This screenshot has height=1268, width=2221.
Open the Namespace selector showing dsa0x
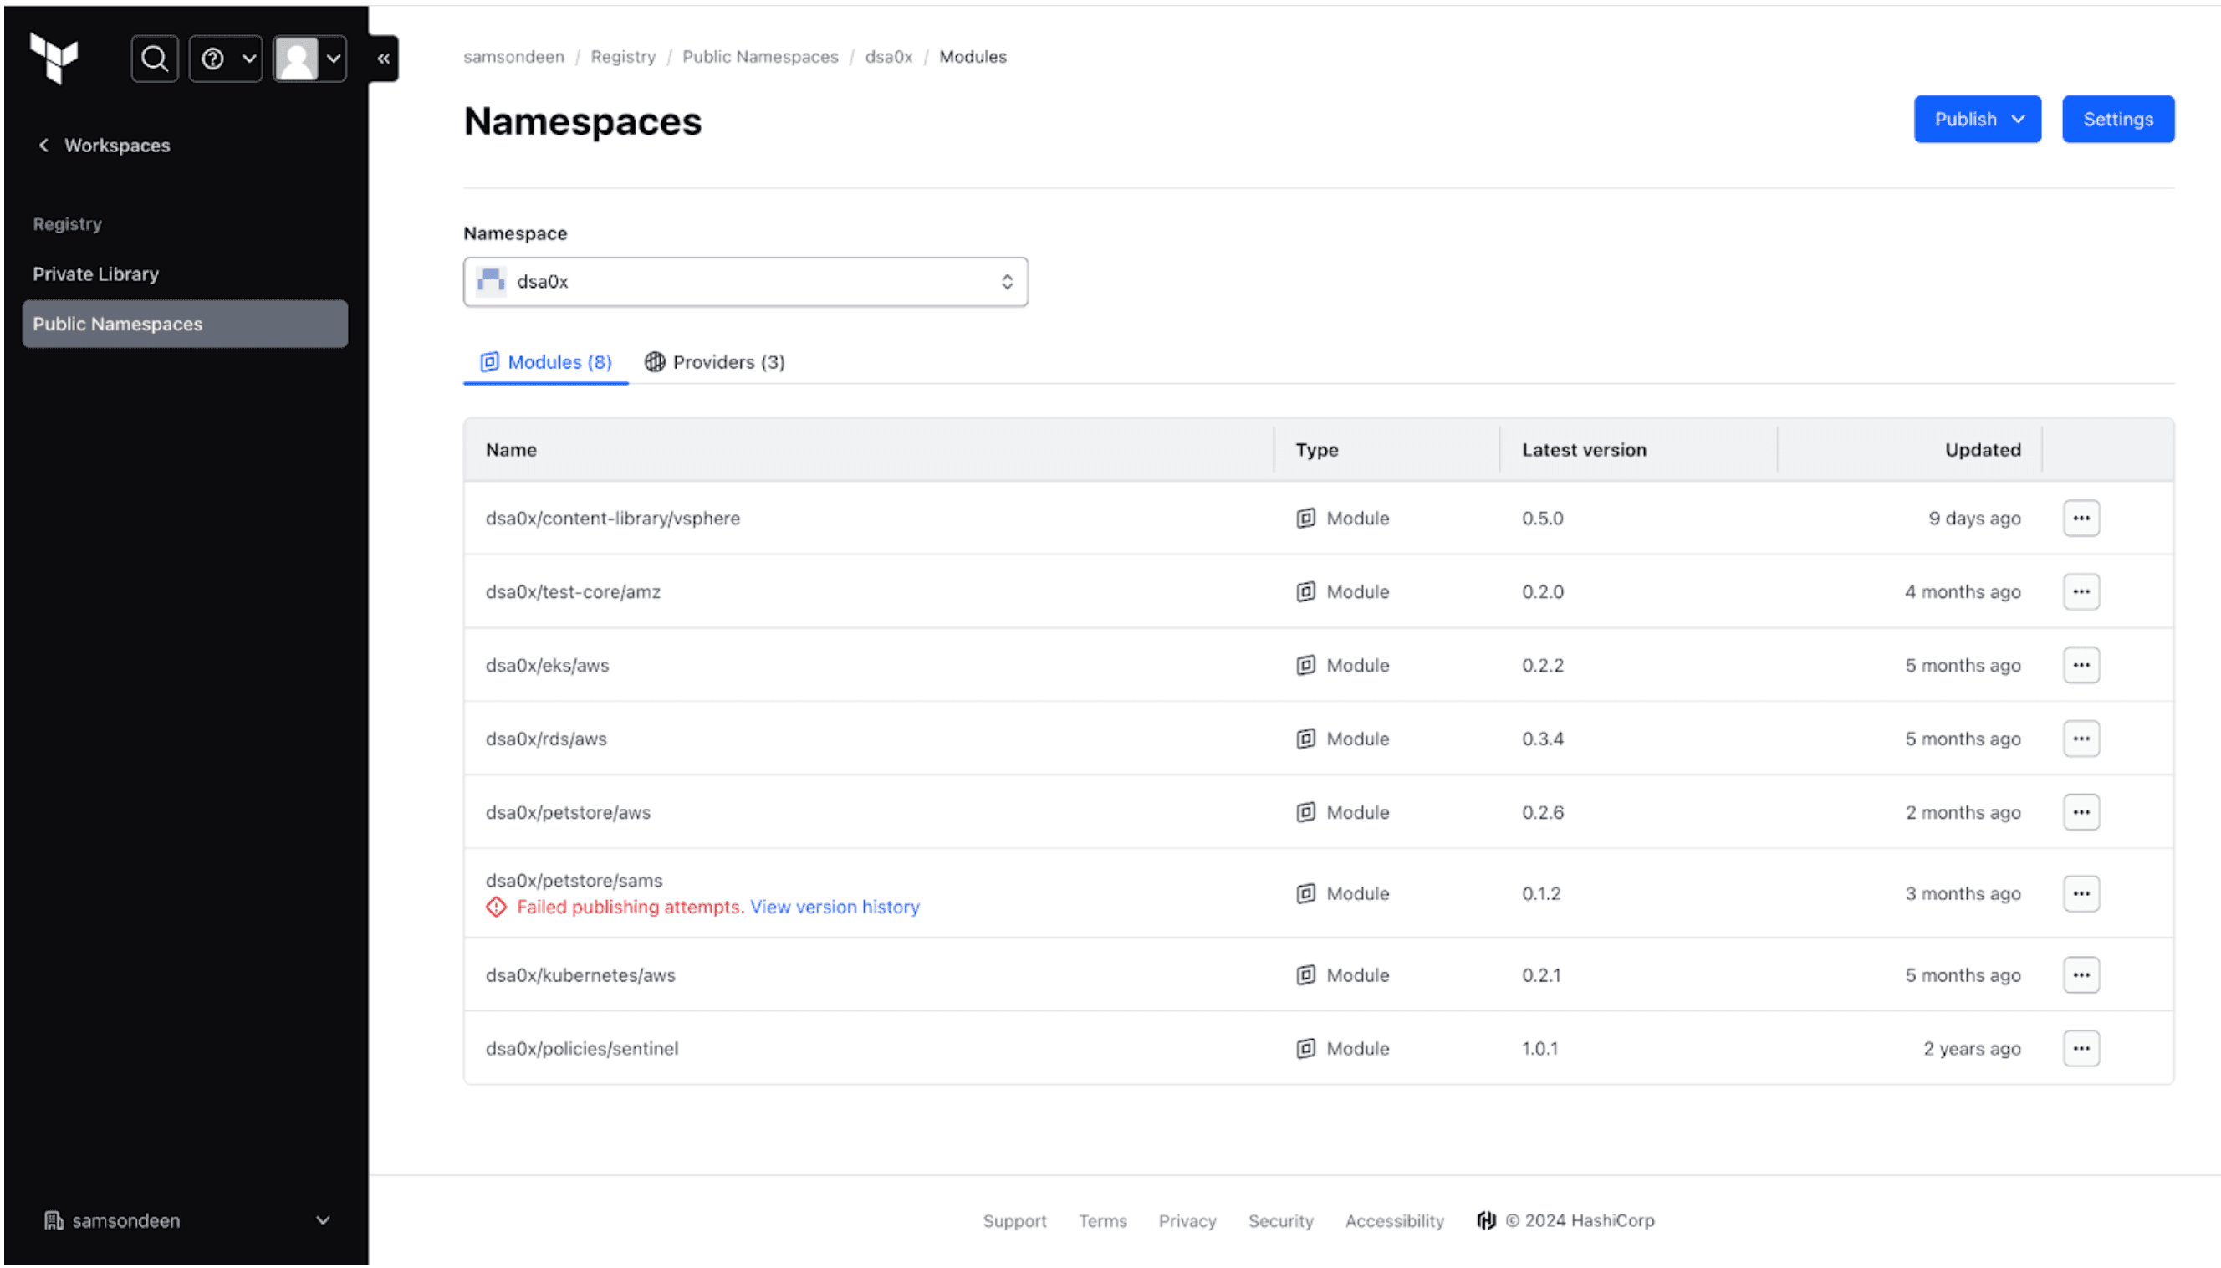coord(745,281)
